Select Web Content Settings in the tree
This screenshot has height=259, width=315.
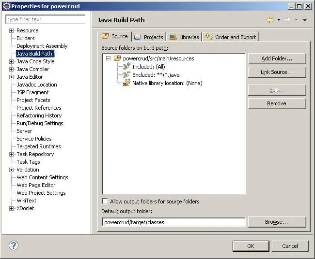(x=42, y=177)
